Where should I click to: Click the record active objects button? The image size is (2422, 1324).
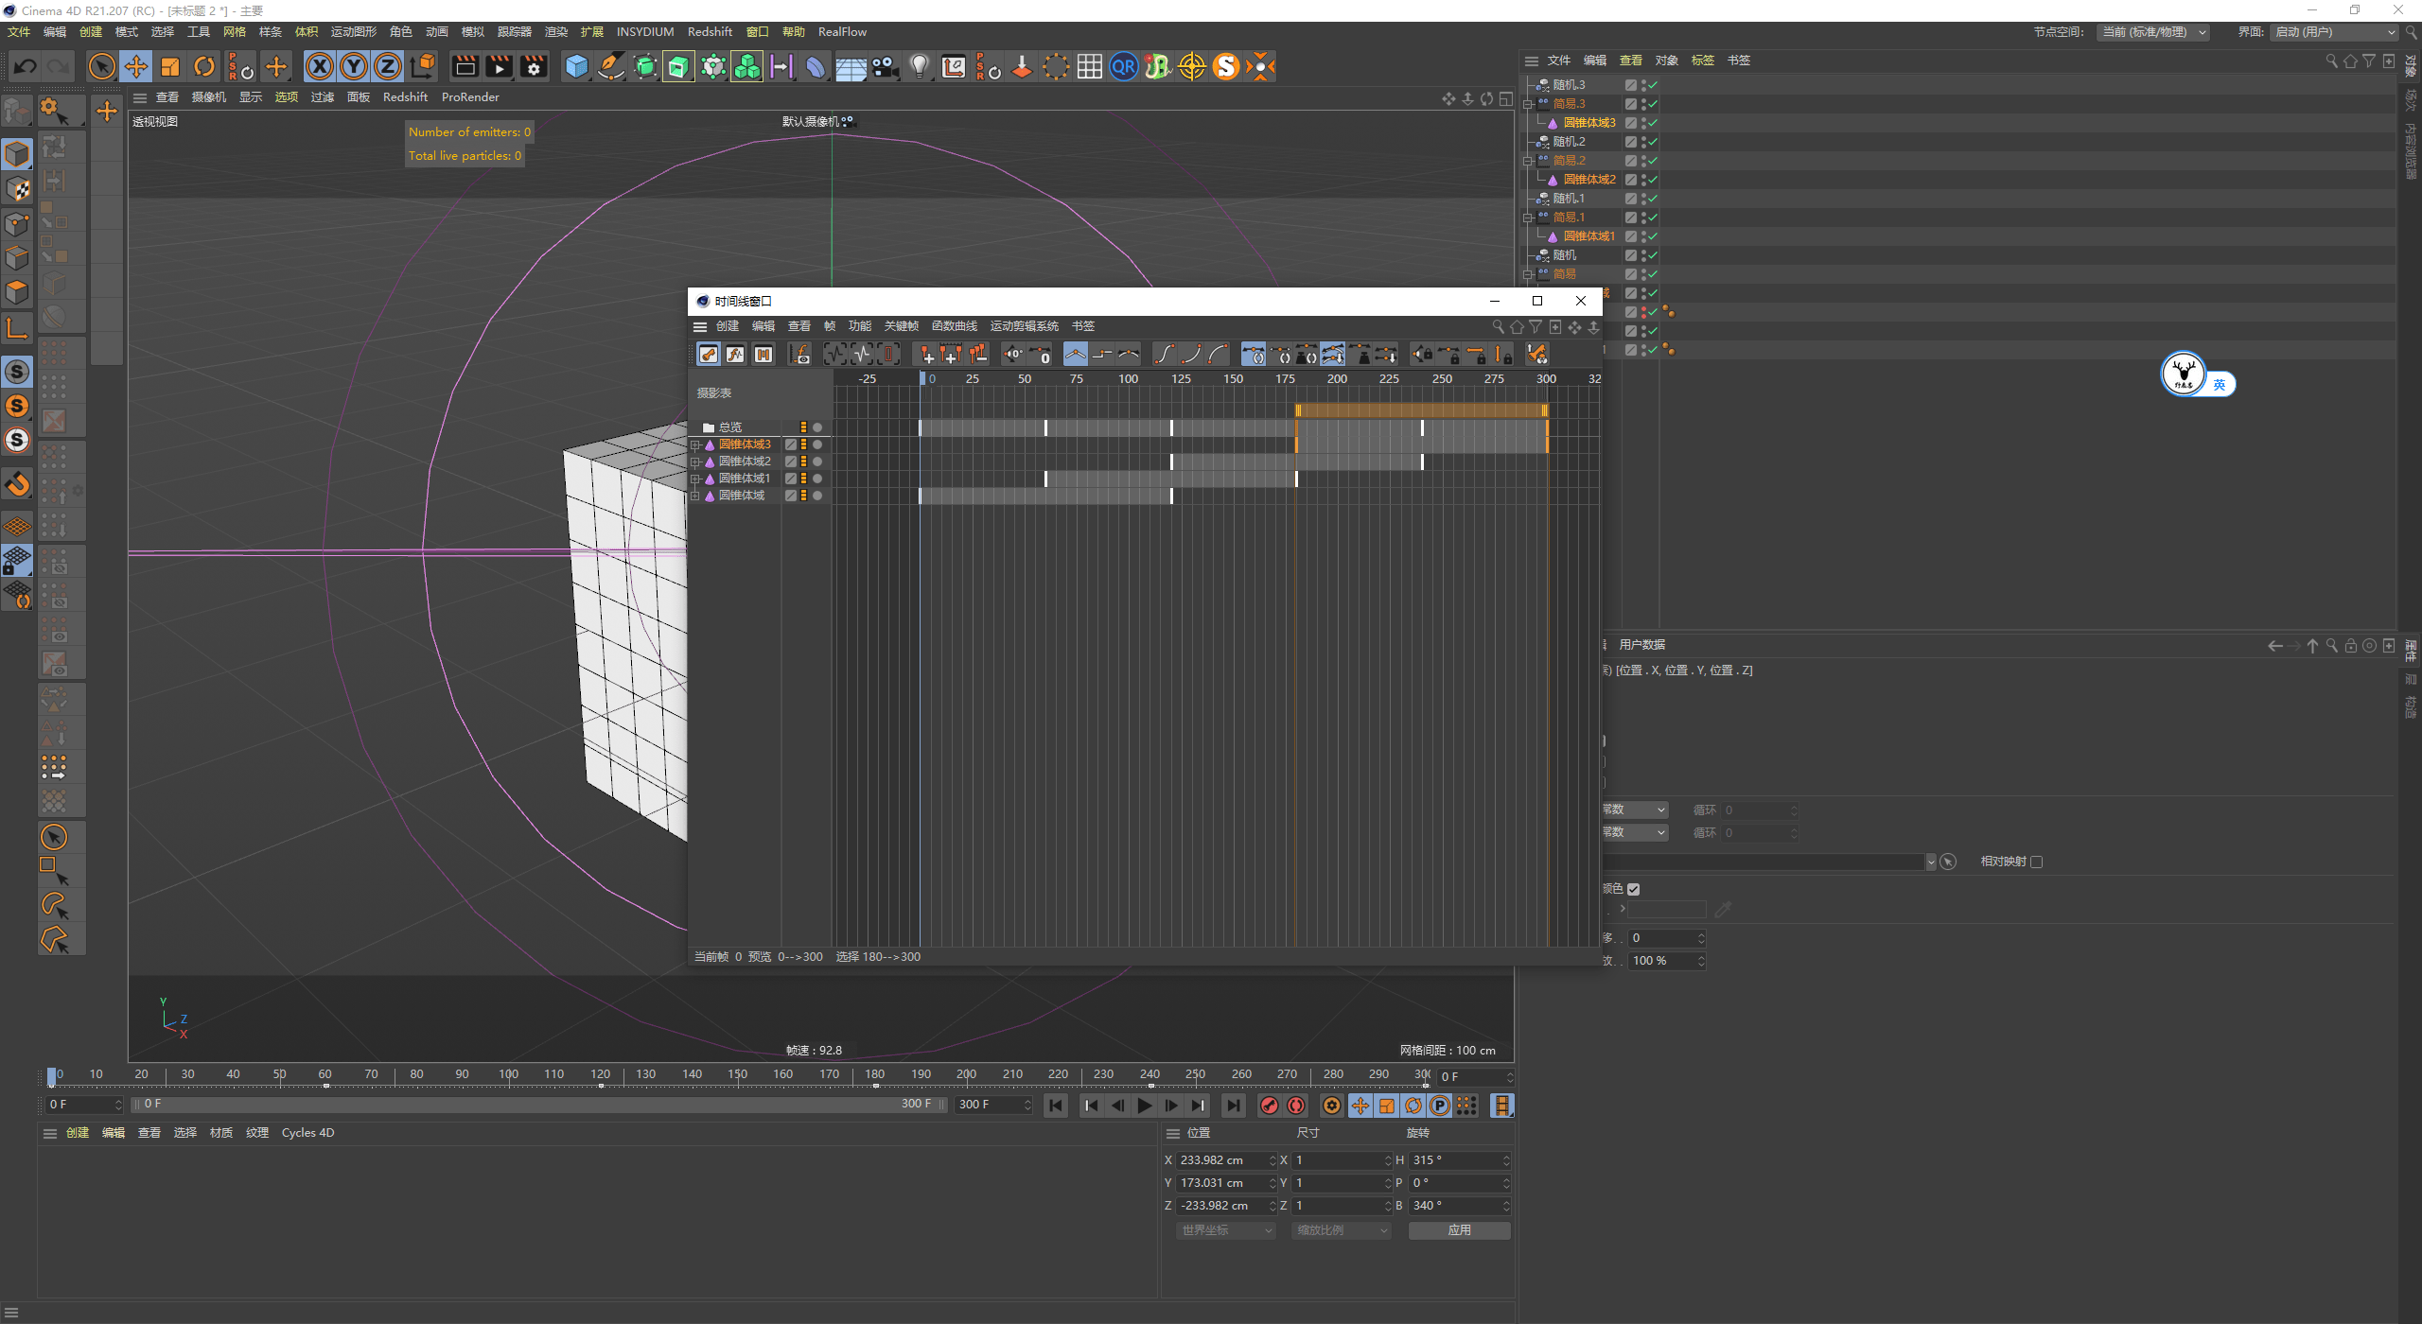[x=1270, y=1106]
